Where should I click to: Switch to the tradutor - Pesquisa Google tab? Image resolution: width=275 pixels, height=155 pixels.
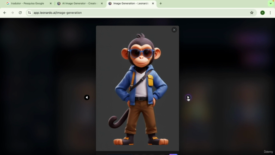tap(27, 3)
